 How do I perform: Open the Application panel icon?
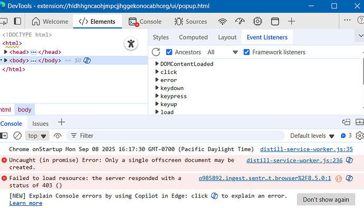pos(275,22)
